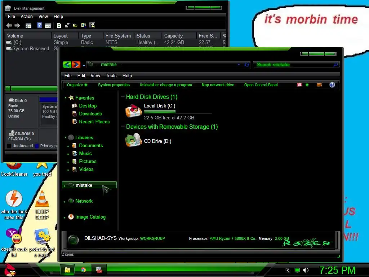Select Image Catalog in navigation pane
The image size is (369, 277).
(90, 217)
